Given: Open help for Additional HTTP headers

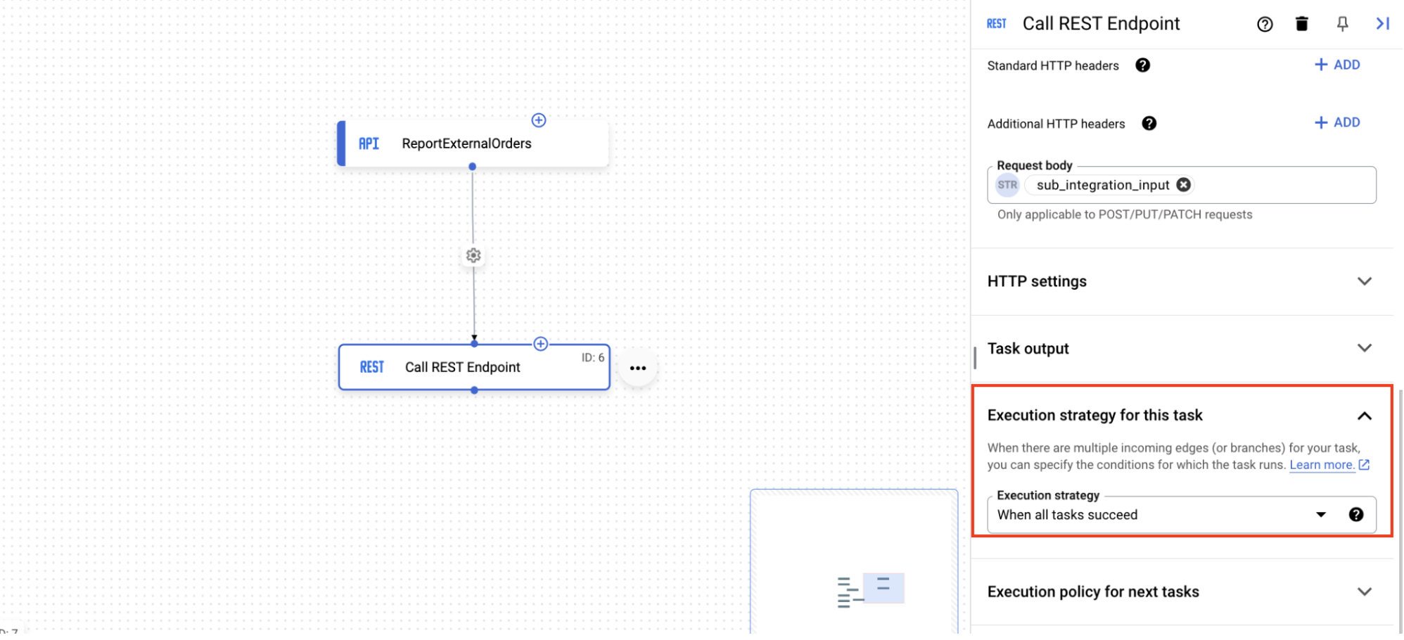Looking at the screenshot, I should tap(1149, 123).
